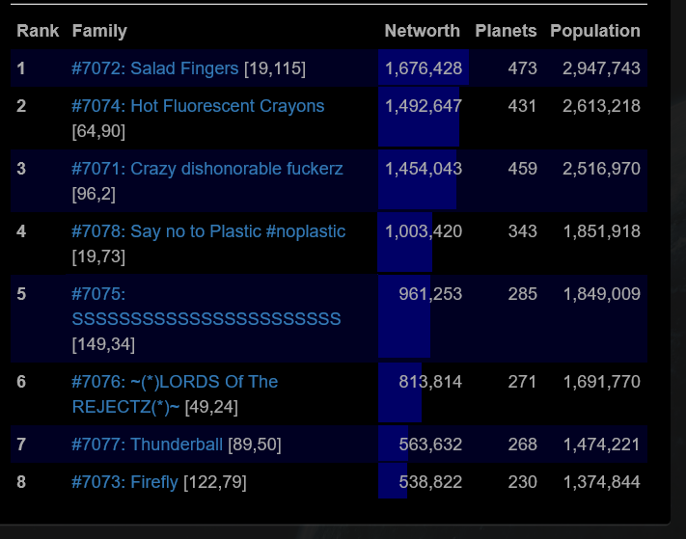Click the Rank column header
Screen dimensions: 686x539
coord(38,31)
